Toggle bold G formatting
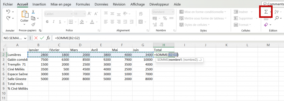The height and width of the screenshot is (101, 284). point(47,22)
